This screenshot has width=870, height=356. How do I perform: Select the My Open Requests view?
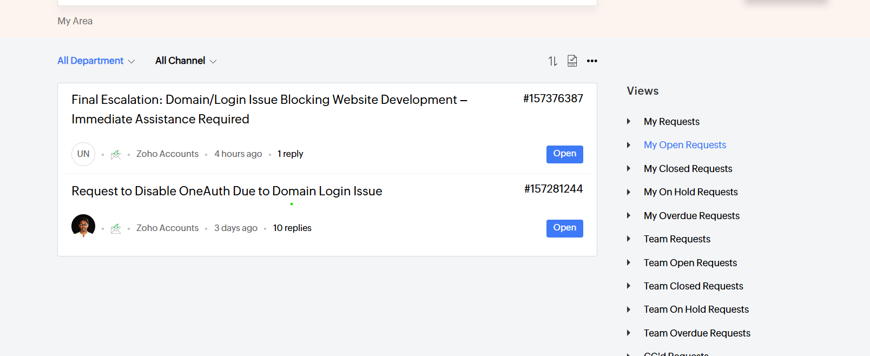click(x=684, y=145)
